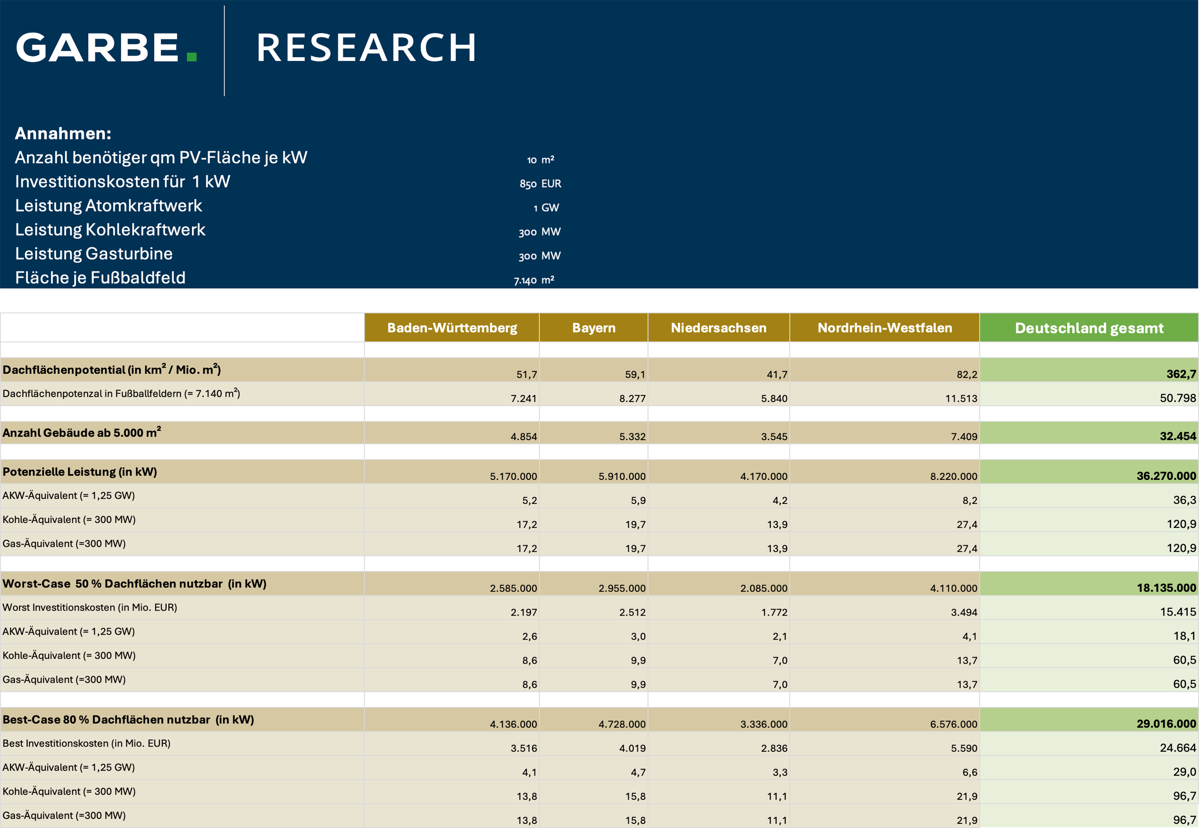Click the Best-Case 80 % Dachflächen row label
This screenshot has height=828, width=1199.
tap(128, 720)
